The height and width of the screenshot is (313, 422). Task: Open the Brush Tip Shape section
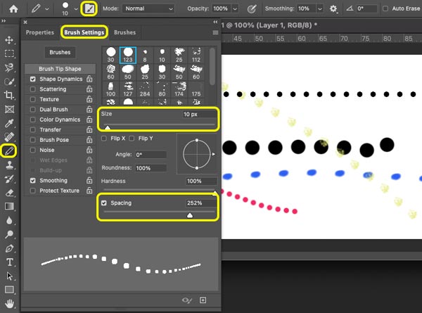(x=60, y=69)
